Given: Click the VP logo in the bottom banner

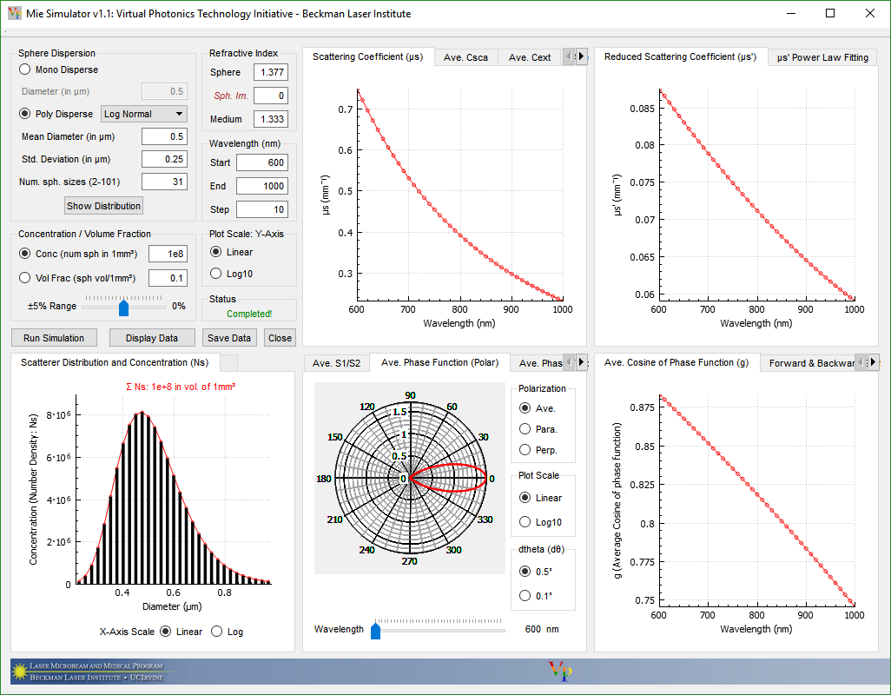Looking at the screenshot, I should tap(560, 672).
